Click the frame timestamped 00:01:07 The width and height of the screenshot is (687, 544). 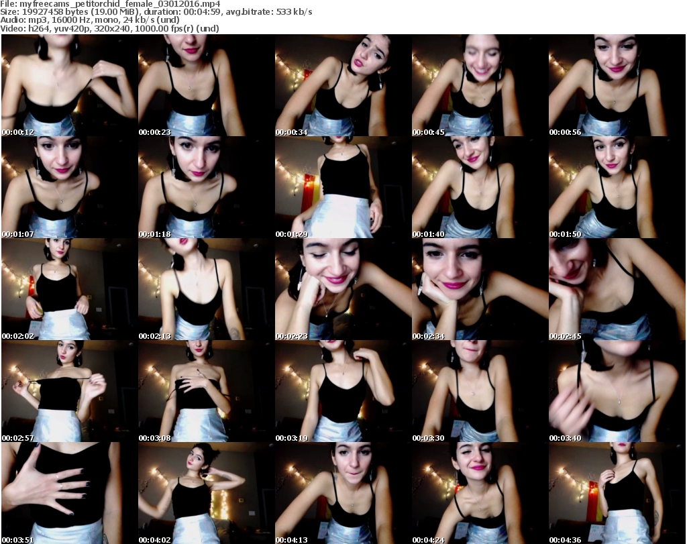pos(70,187)
